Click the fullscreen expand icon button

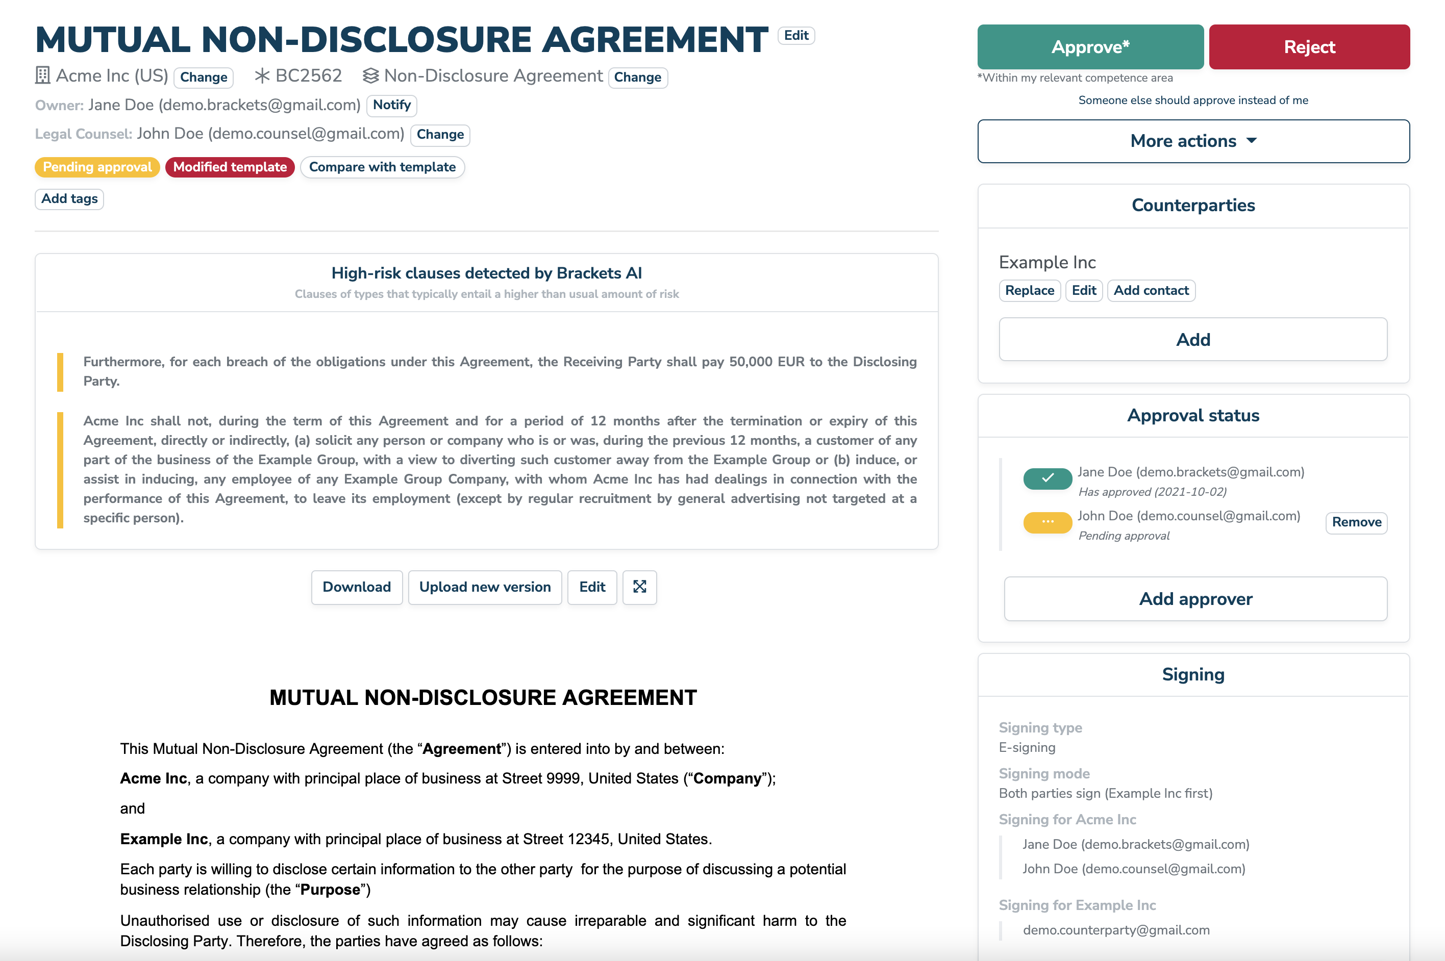pyautogui.click(x=639, y=587)
